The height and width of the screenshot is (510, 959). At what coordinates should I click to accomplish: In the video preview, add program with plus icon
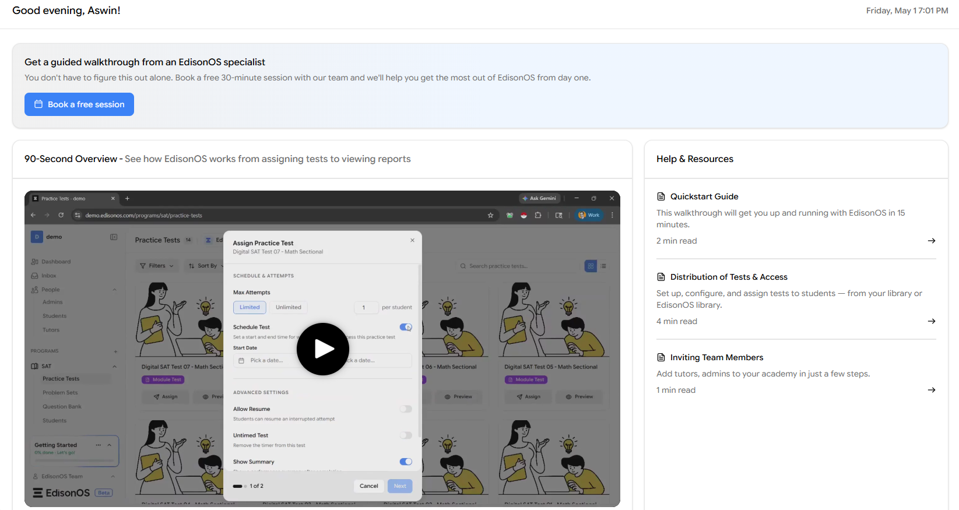pos(115,351)
